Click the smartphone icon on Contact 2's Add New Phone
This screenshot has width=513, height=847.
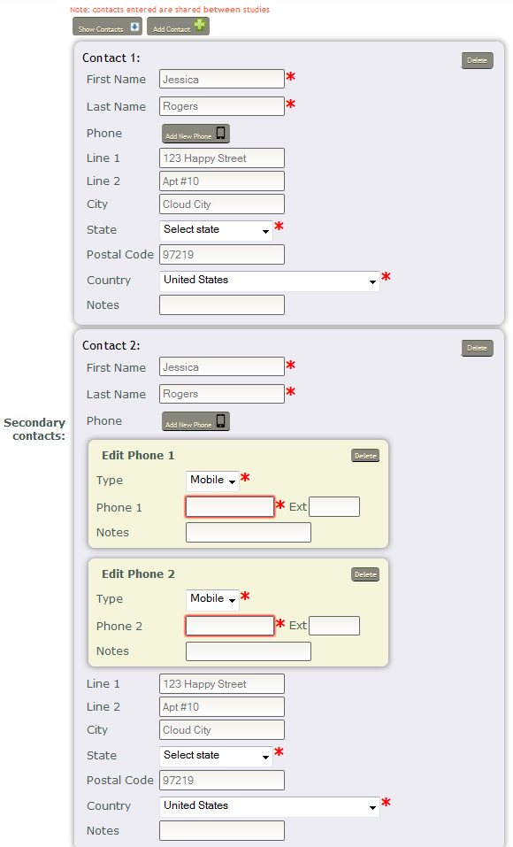(218, 421)
